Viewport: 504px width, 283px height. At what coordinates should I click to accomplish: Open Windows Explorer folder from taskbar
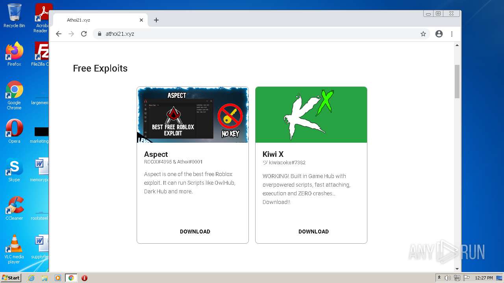(44, 278)
